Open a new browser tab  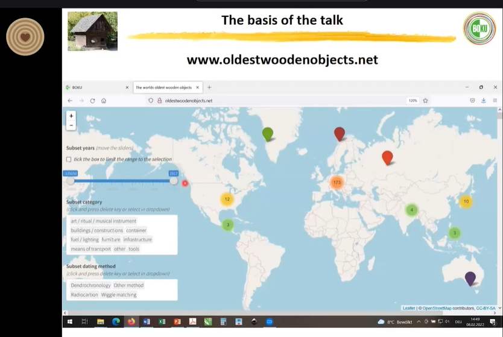[x=209, y=87]
